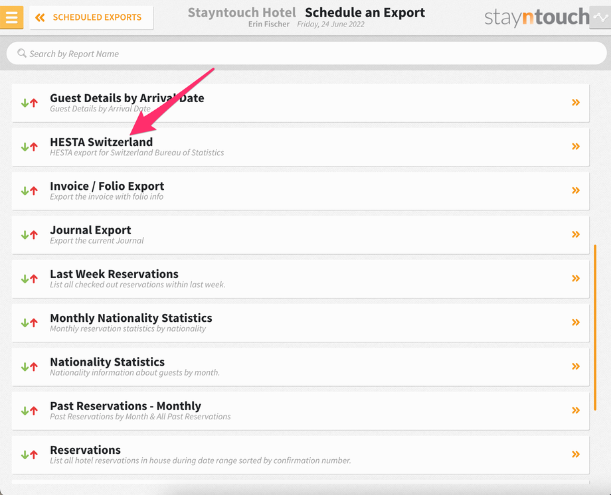Click 'Monthly reservation statistics by nationality' description
Screen dimensions: 611x495
point(128,328)
